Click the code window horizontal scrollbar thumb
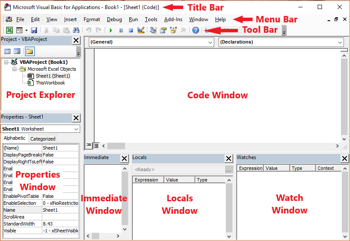This screenshot has width=350, height=241. [x=116, y=146]
